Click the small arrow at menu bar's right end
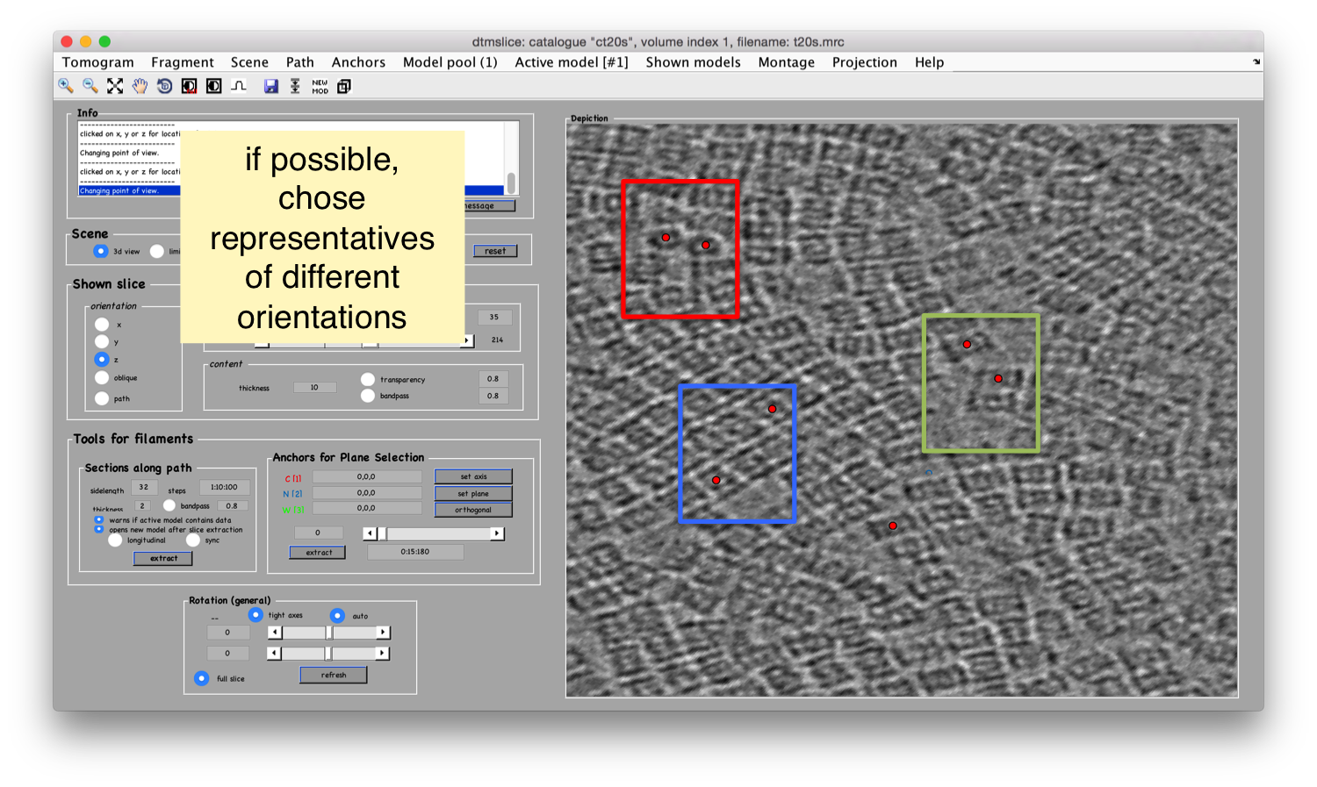1317x787 pixels. 1256,62
